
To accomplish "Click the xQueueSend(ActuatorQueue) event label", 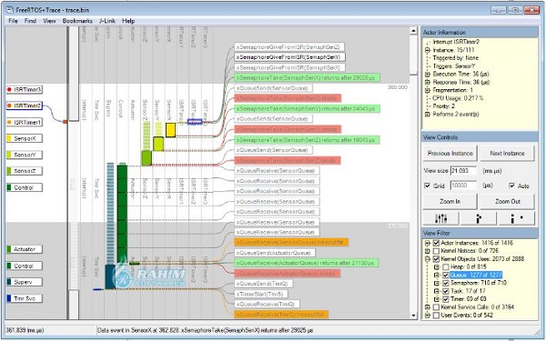I will (275, 253).
